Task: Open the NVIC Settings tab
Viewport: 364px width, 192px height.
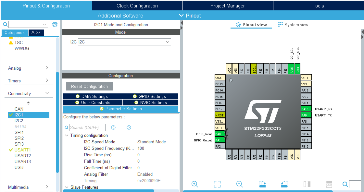Action: pos(150,102)
